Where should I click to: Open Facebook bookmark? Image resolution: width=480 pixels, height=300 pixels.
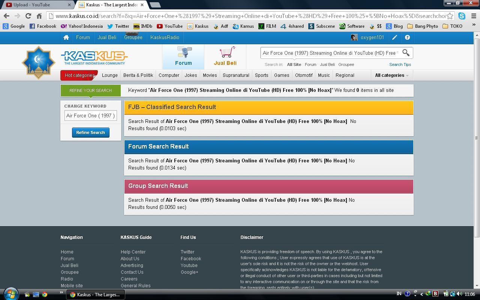[43, 26]
